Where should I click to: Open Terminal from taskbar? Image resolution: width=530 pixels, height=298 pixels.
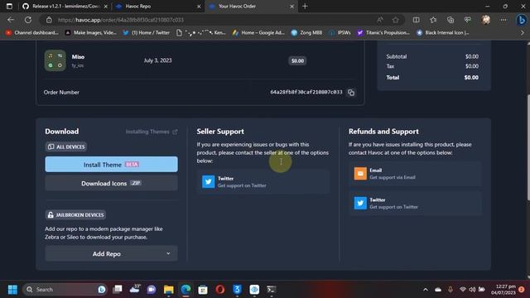click(271, 290)
